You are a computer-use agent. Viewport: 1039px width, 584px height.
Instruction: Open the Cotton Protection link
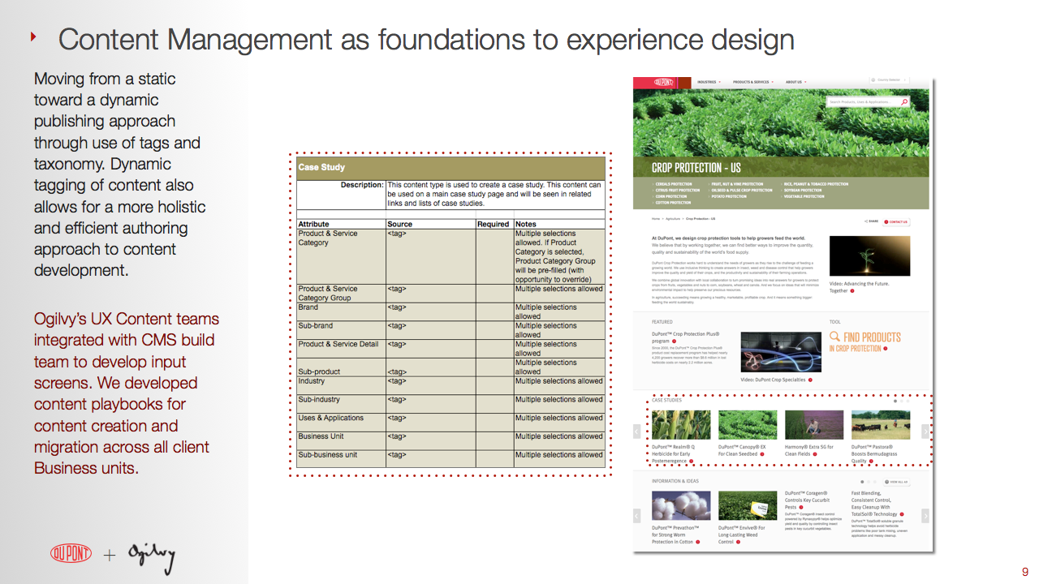pos(674,203)
